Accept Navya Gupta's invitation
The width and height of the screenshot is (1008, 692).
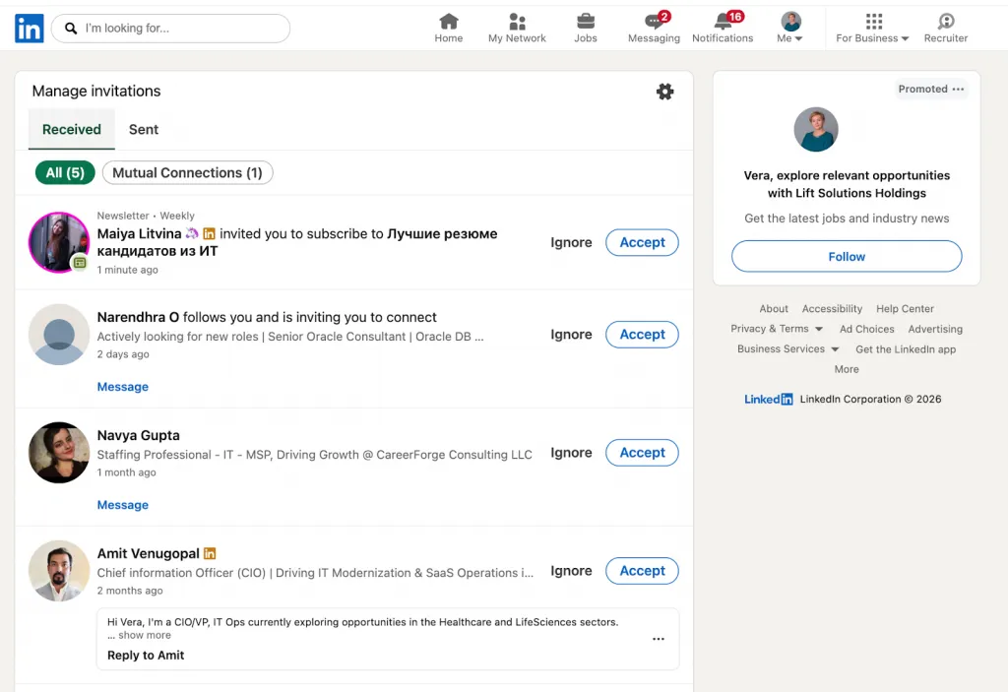(x=642, y=453)
